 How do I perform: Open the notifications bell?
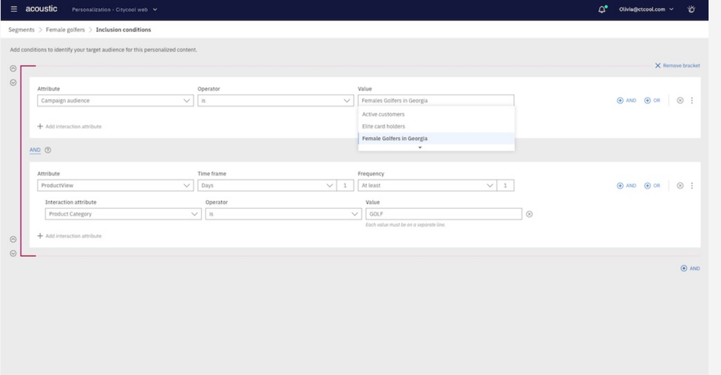tap(602, 9)
